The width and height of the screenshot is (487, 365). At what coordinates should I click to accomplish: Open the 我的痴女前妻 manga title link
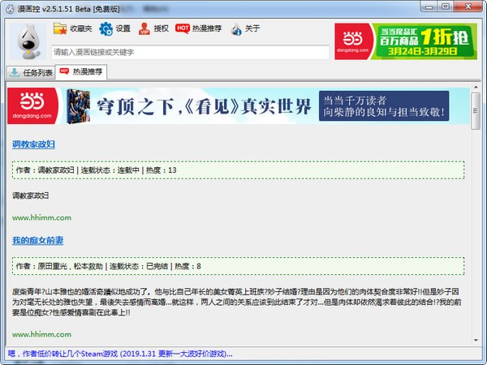(x=37, y=241)
